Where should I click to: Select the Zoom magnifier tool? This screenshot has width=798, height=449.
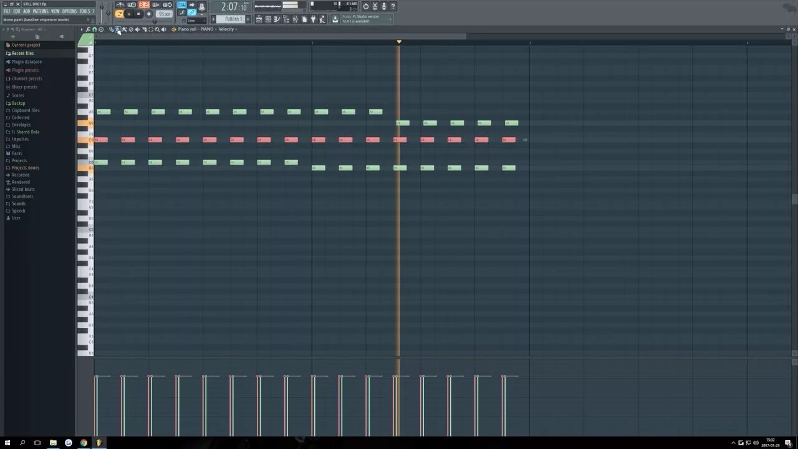click(157, 29)
